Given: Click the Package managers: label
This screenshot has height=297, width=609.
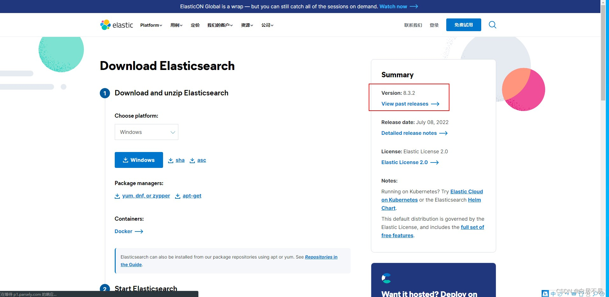Looking at the screenshot, I should (x=139, y=183).
